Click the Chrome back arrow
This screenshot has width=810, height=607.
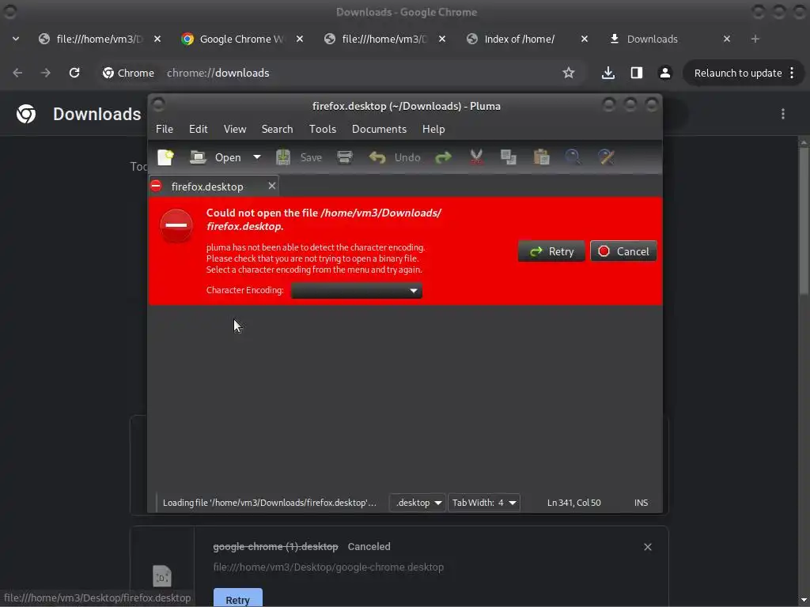point(17,73)
